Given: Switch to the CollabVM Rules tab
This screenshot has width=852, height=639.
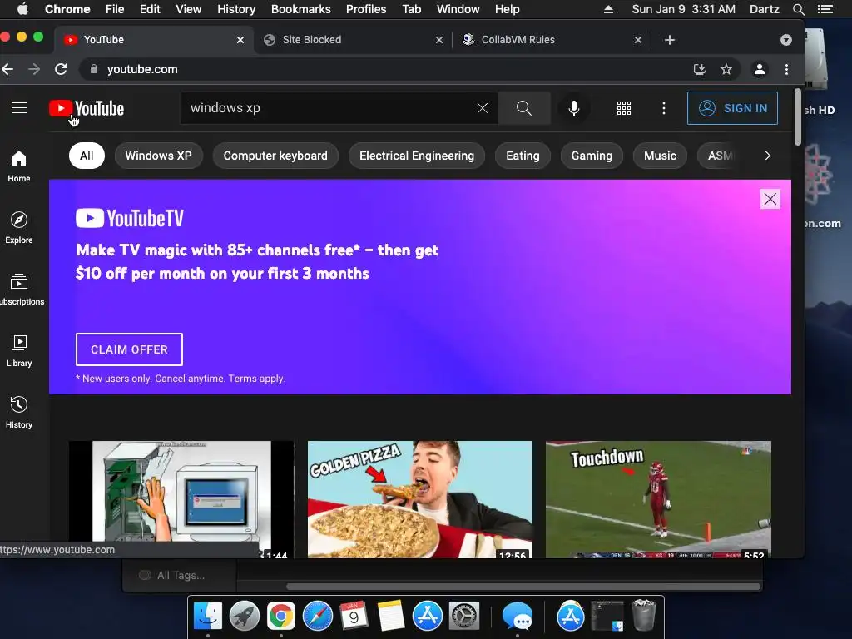Looking at the screenshot, I should (552, 40).
